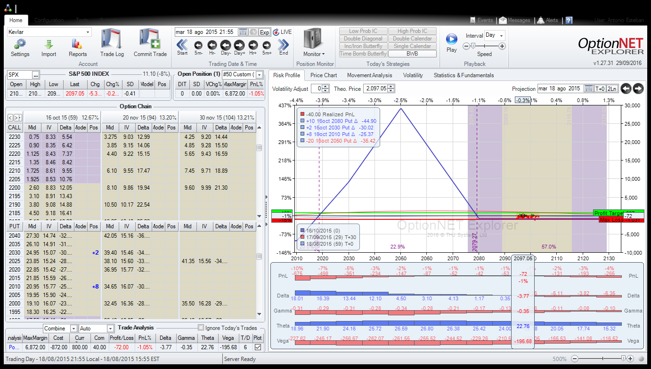Toggle the Plot checkbox in Trade Analysis
The height and width of the screenshot is (369, 651).
[257, 347]
